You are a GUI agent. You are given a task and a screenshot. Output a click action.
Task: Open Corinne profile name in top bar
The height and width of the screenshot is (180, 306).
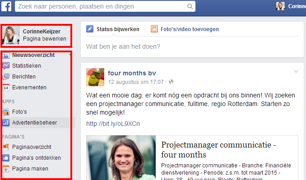(297, 6)
